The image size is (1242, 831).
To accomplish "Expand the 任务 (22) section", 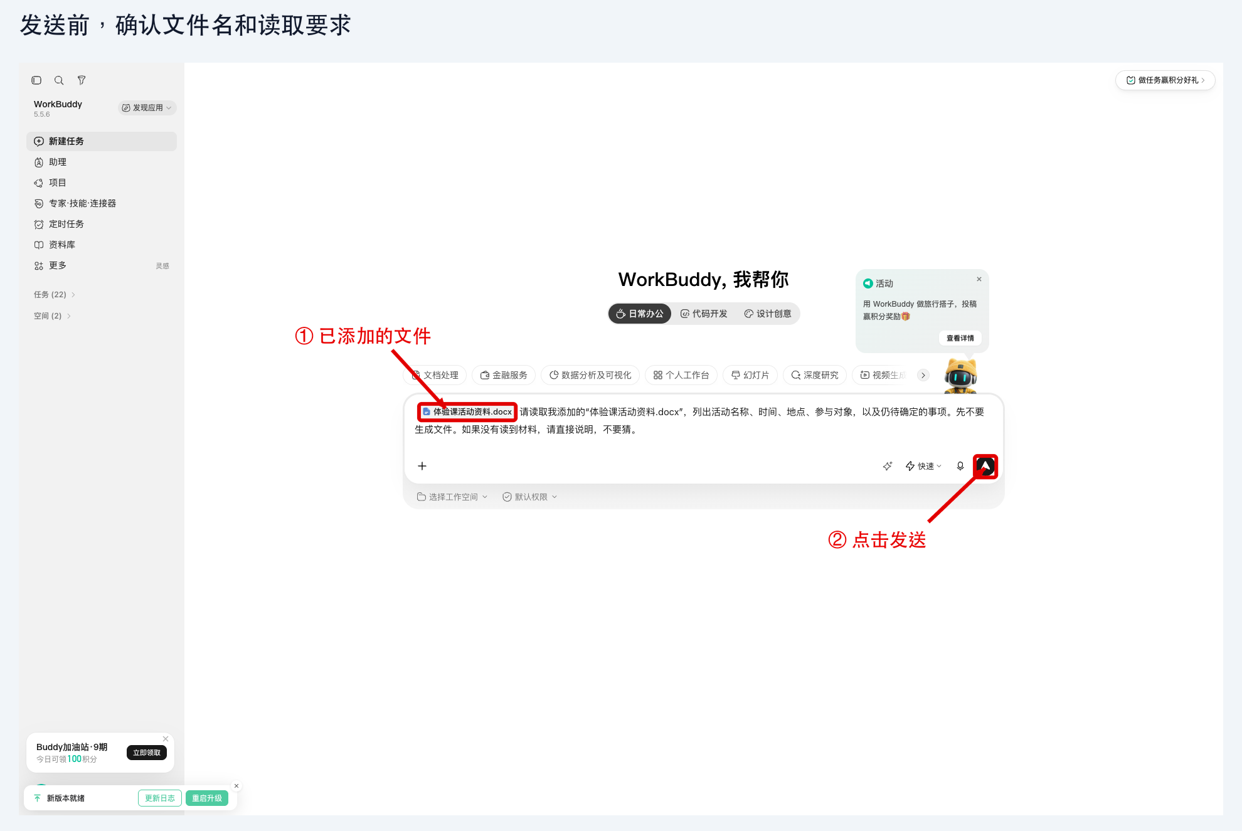I will coord(55,295).
